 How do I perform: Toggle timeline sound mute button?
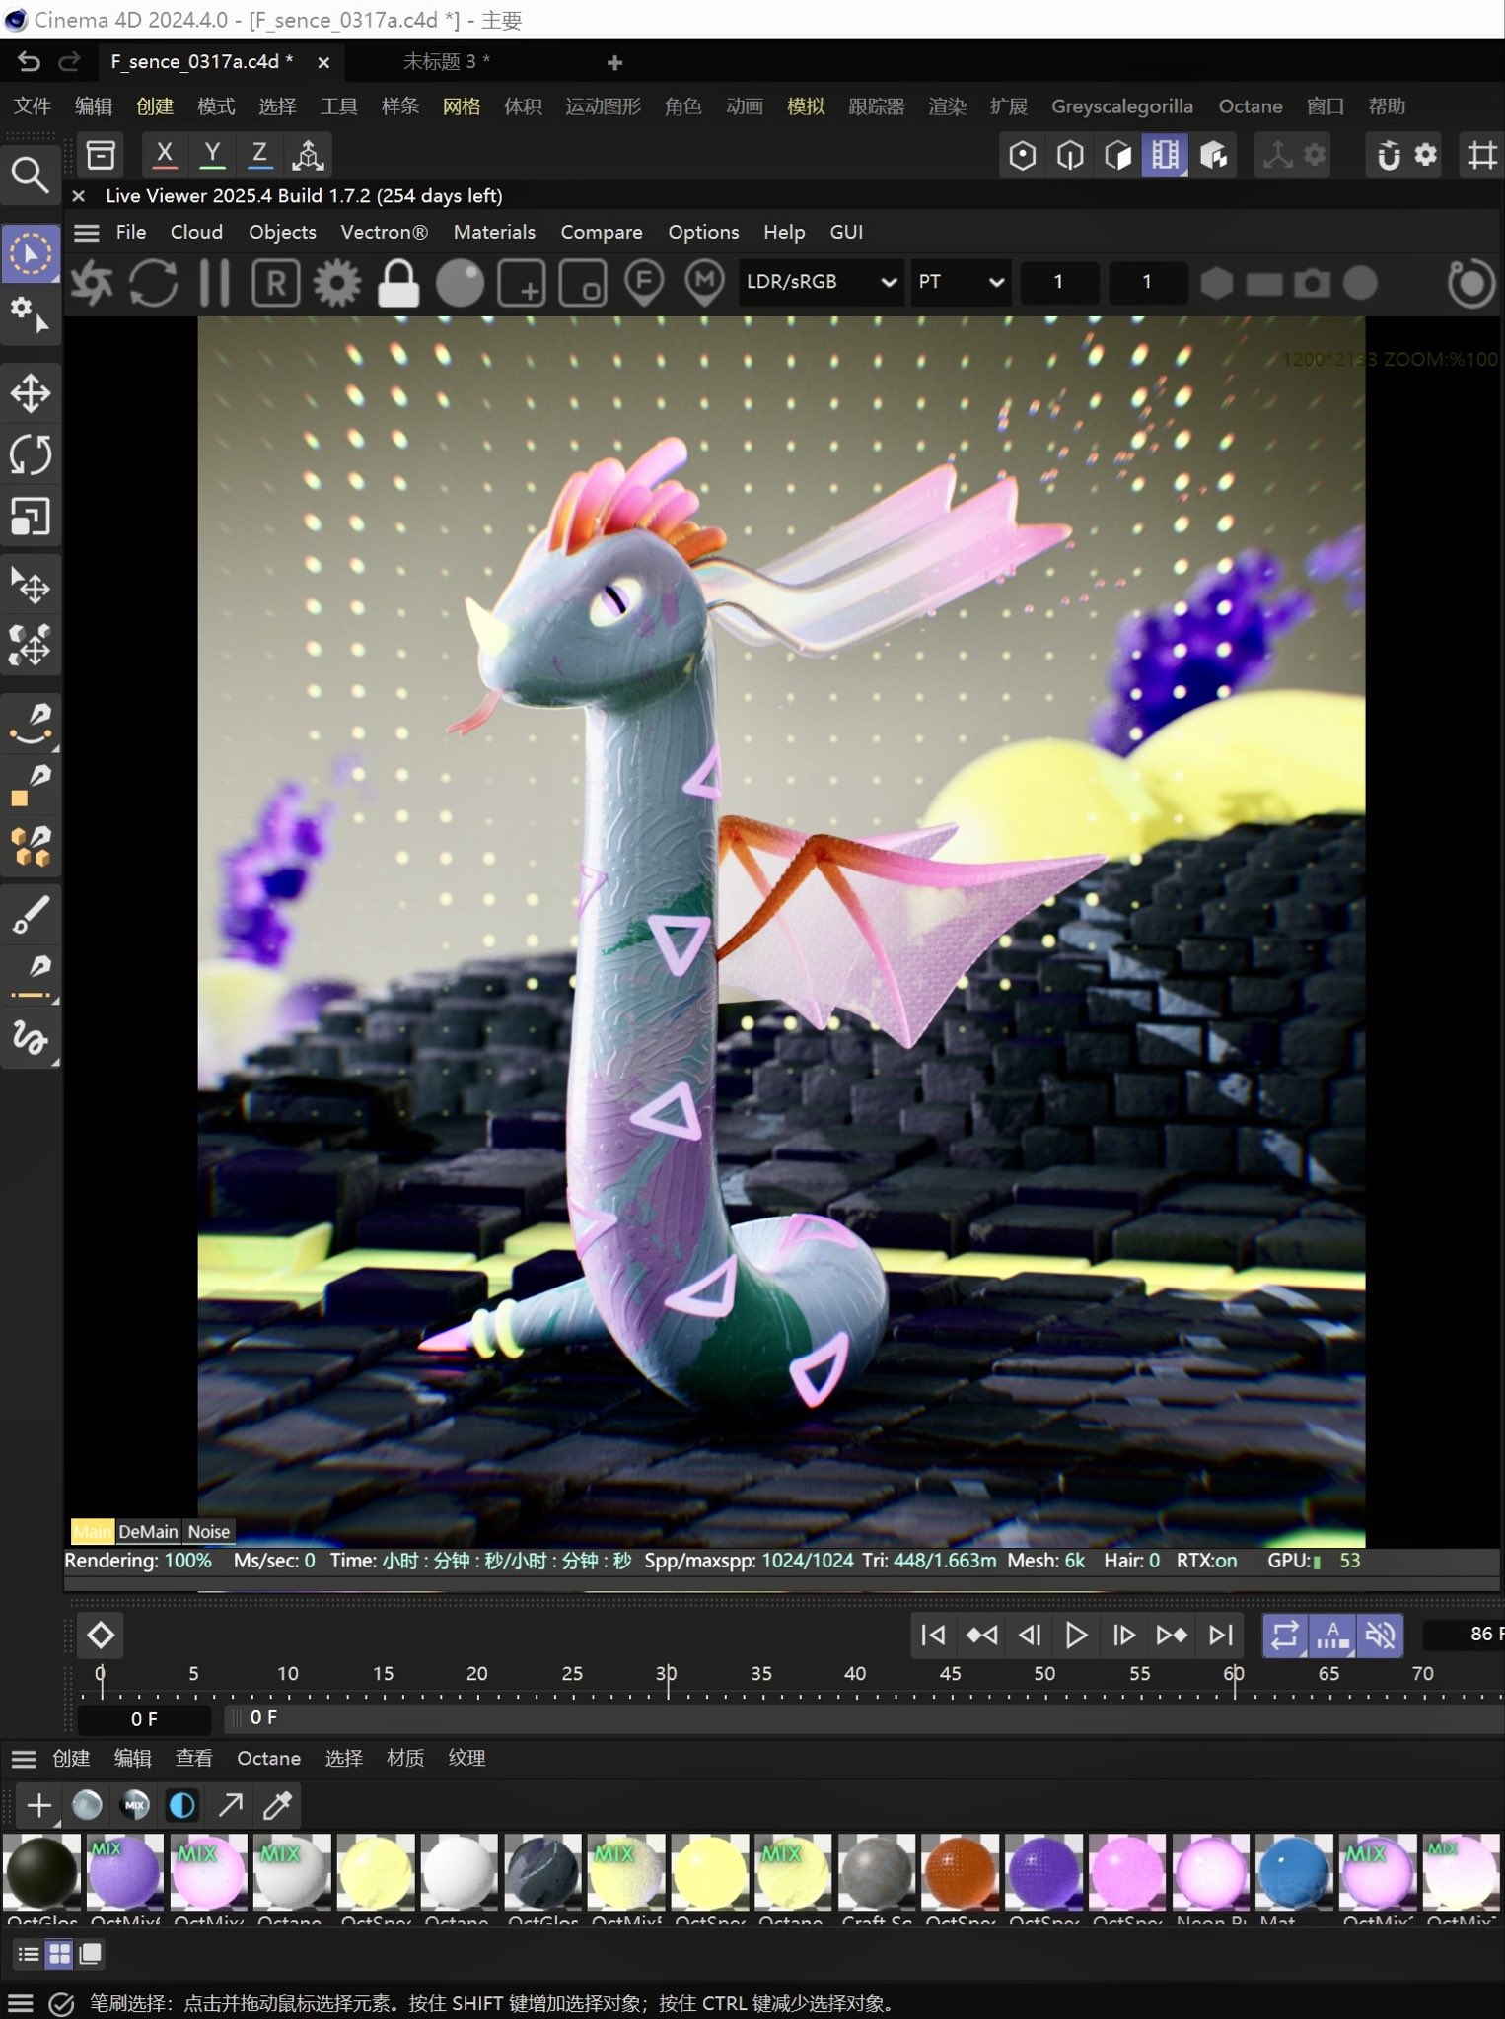[x=1380, y=1636]
